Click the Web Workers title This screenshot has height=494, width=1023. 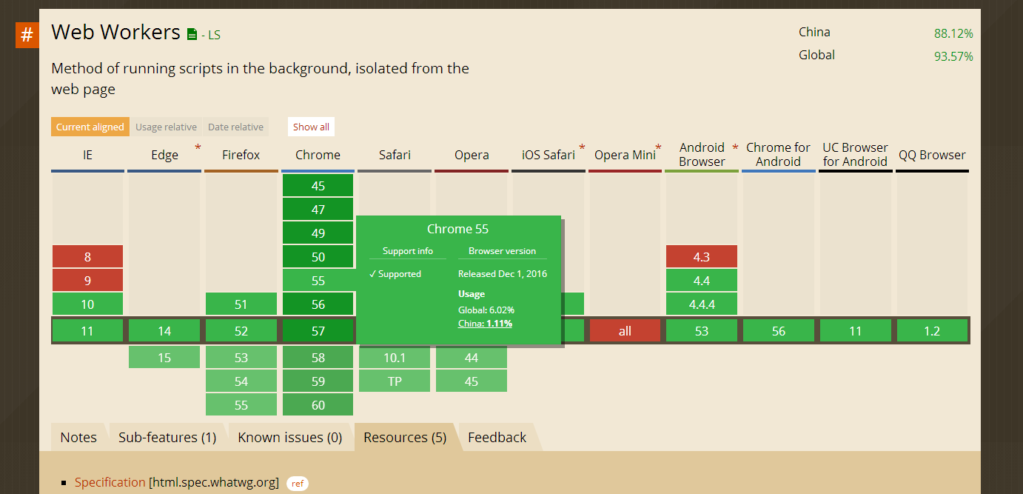(116, 32)
